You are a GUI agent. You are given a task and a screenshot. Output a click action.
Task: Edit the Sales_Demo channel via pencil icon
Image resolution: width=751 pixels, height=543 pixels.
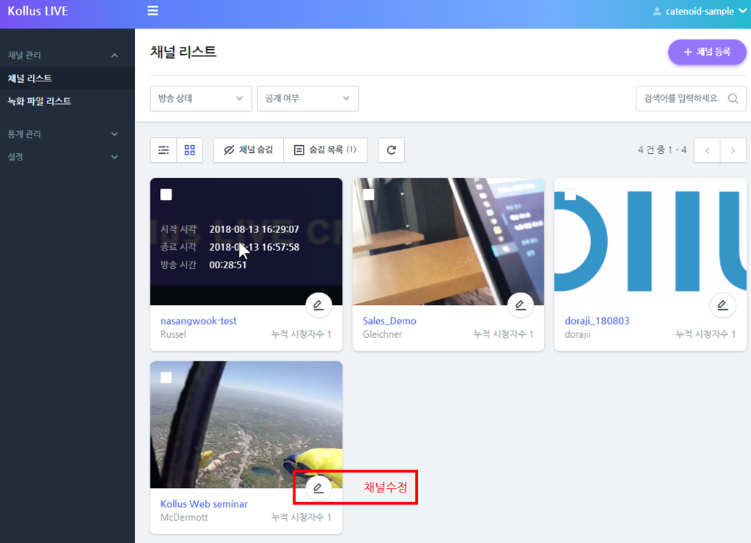tap(520, 305)
